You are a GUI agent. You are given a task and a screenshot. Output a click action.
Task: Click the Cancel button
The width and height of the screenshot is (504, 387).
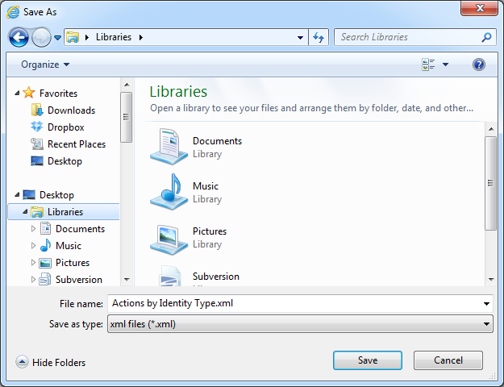point(448,360)
